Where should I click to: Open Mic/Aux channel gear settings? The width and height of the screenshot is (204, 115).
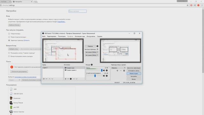tap(107, 70)
